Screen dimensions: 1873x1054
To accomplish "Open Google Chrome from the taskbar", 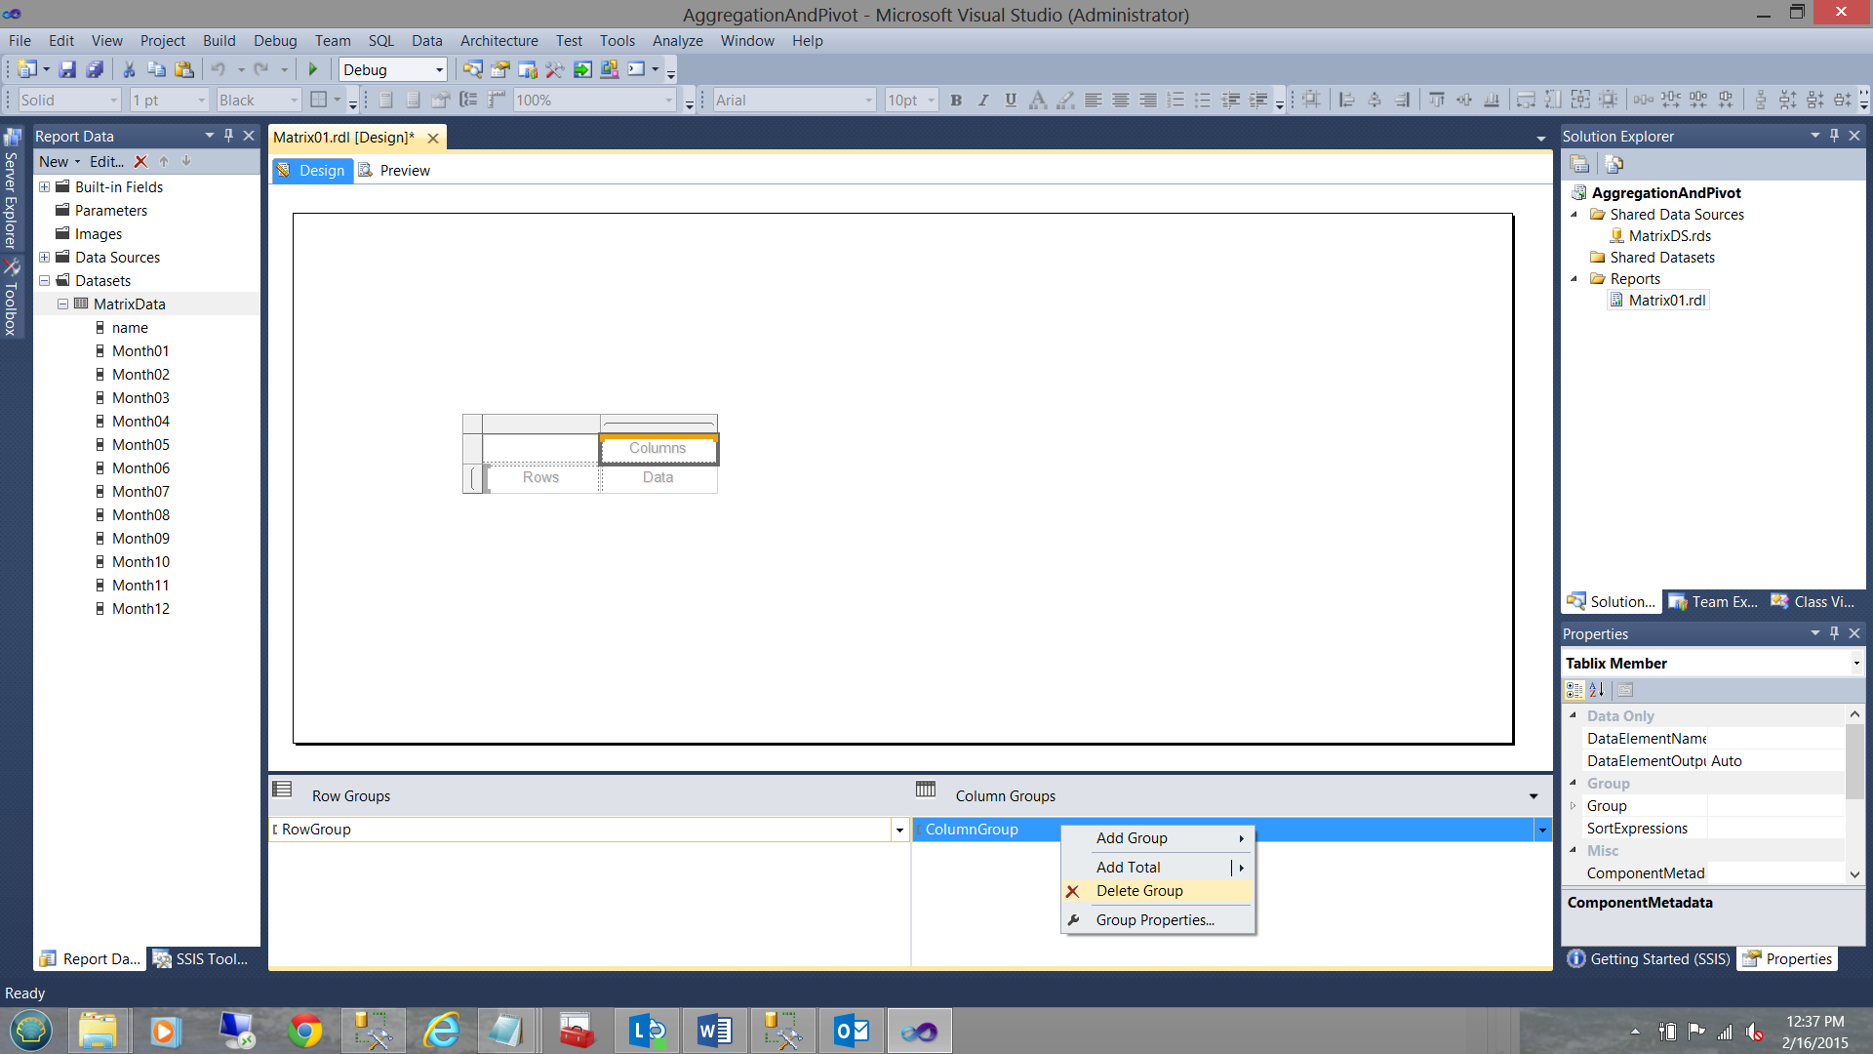I will (x=304, y=1031).
